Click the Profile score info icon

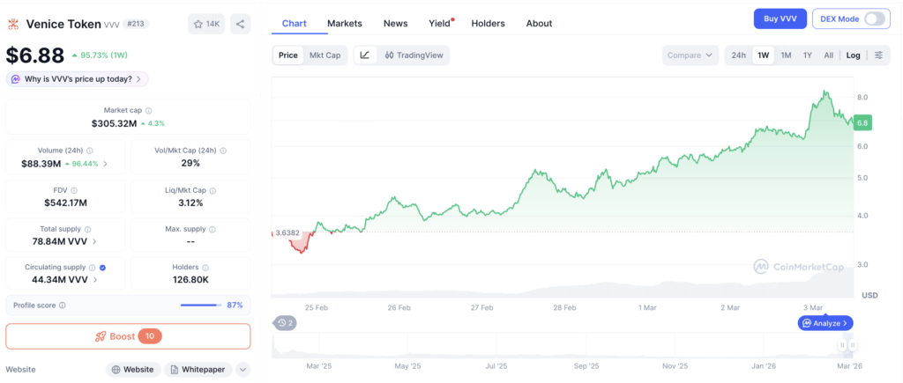[x=63, y=306]
